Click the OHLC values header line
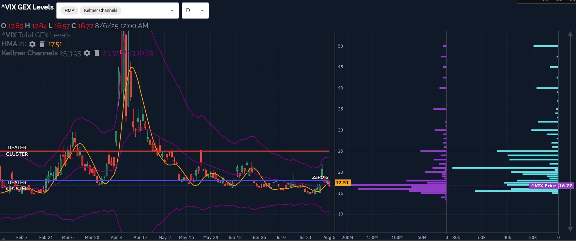Image resolution: width=576 pixels, height=241 pixels. [74, 26]
